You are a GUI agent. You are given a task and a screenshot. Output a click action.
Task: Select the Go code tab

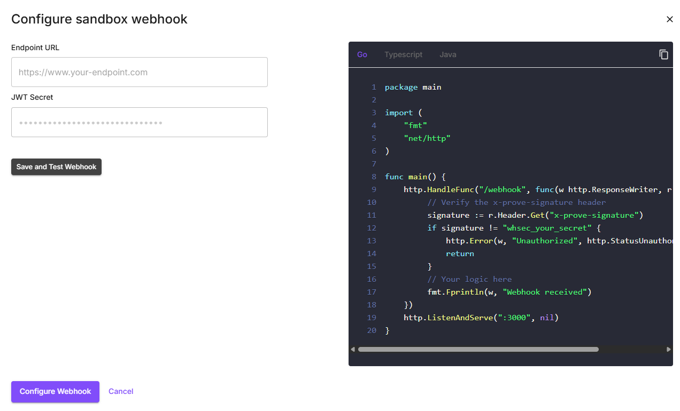click(x=362, y=54)
